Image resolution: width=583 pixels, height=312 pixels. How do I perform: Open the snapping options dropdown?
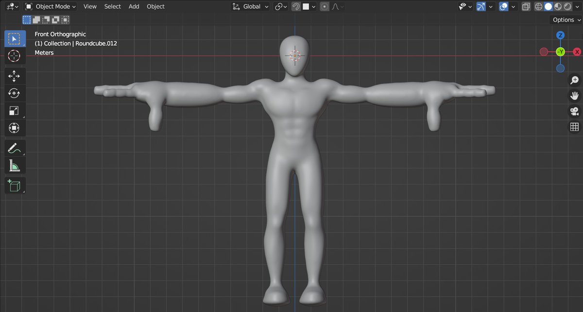pos(310,6)
